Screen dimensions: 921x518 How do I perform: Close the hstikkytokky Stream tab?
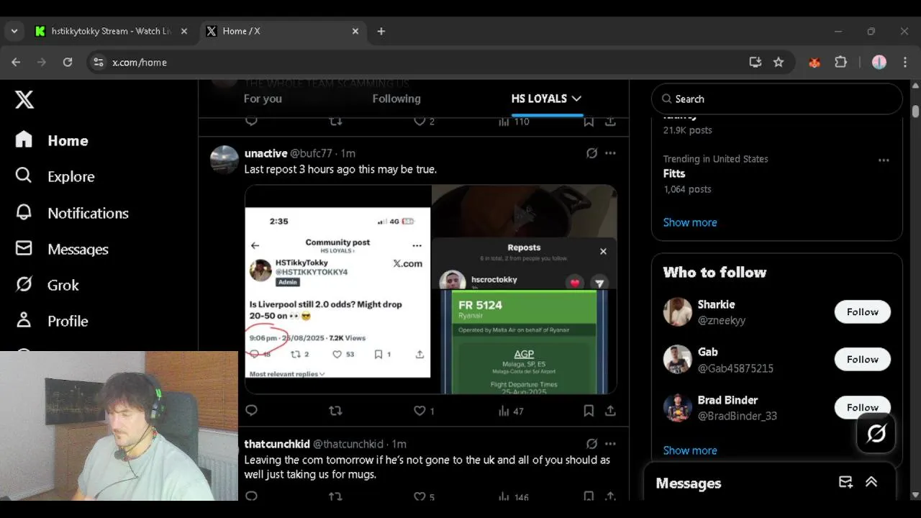184,31
